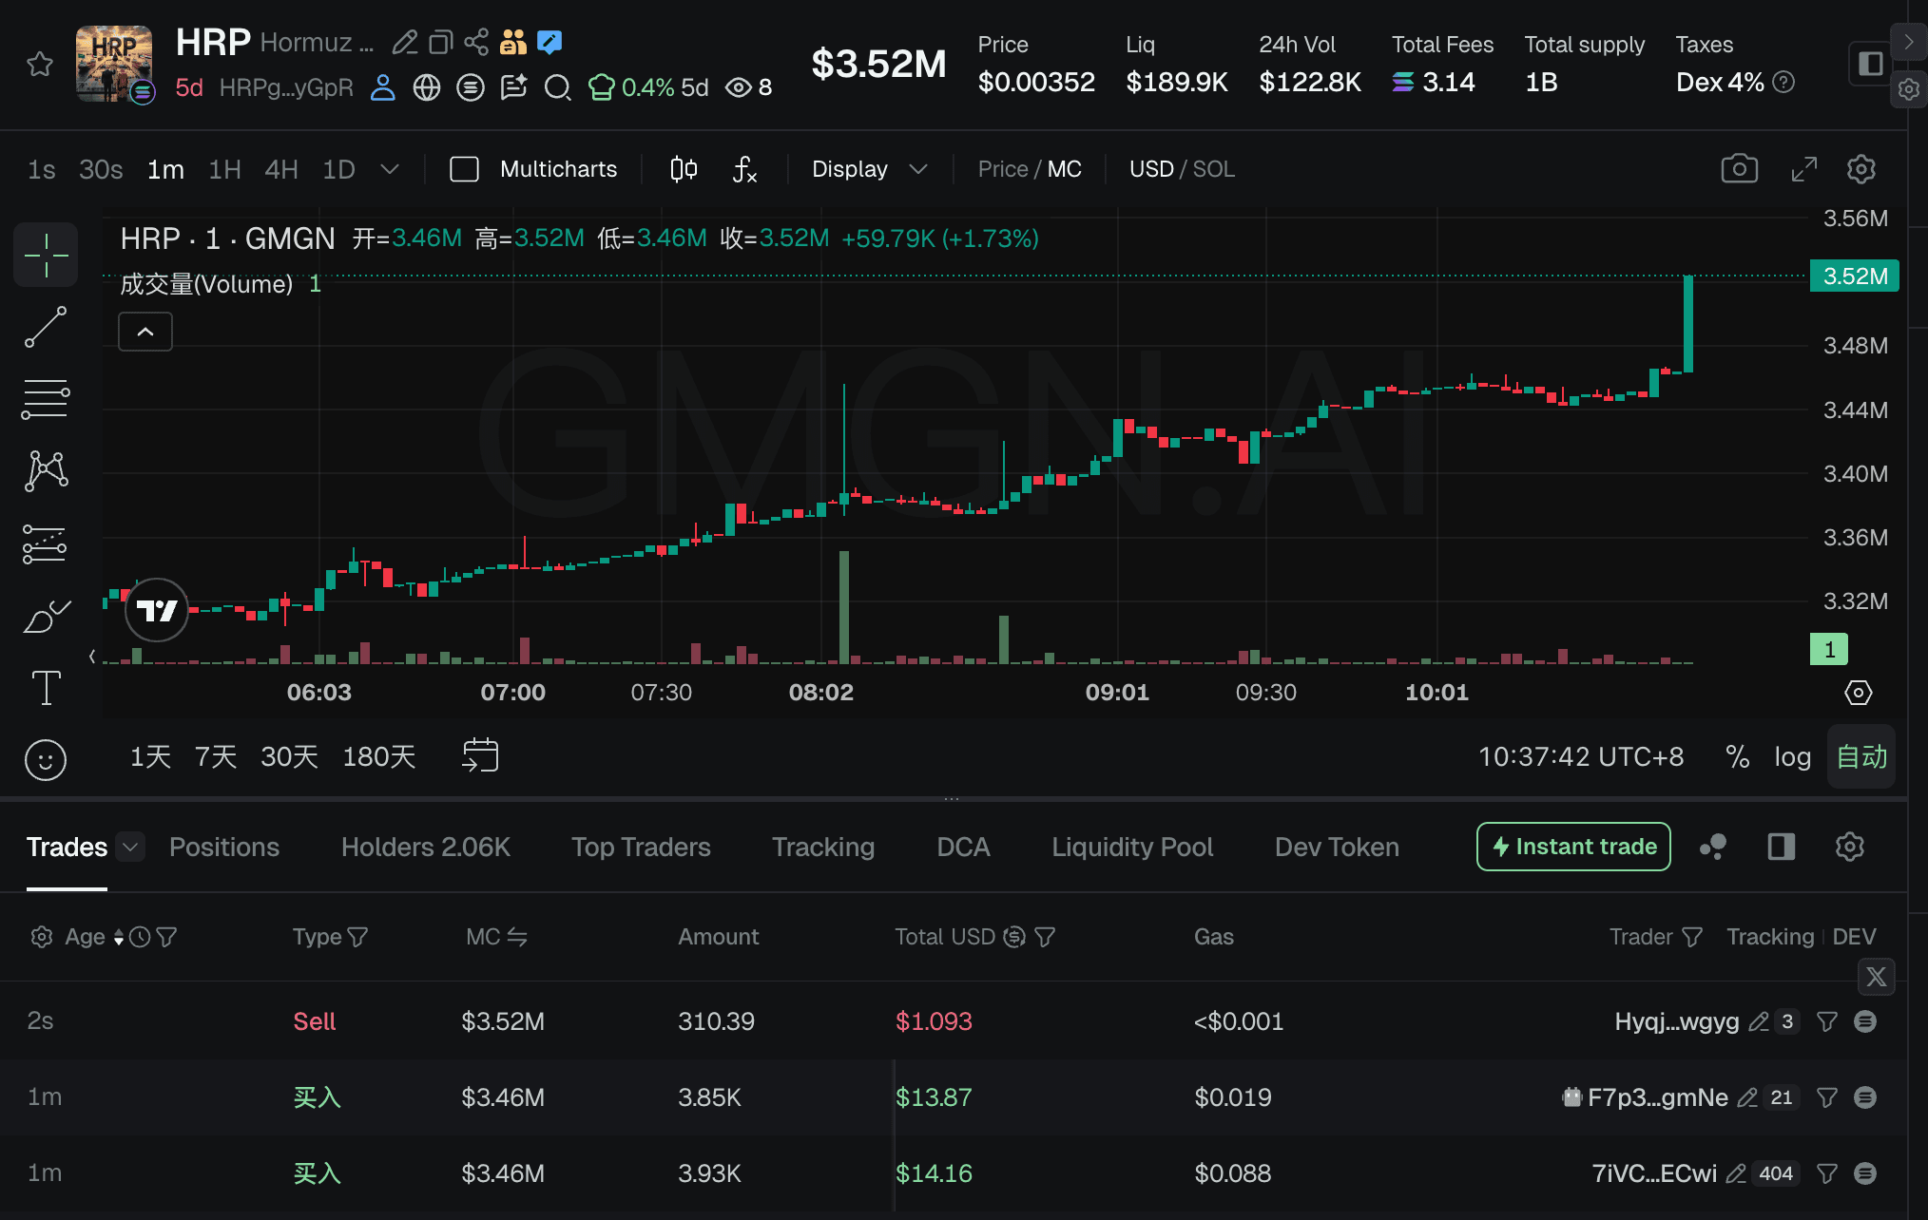Copy contract address HRPg...yGpR
The width and height of the screenshot is (1928, 1220).
click(x=285, y=87)
